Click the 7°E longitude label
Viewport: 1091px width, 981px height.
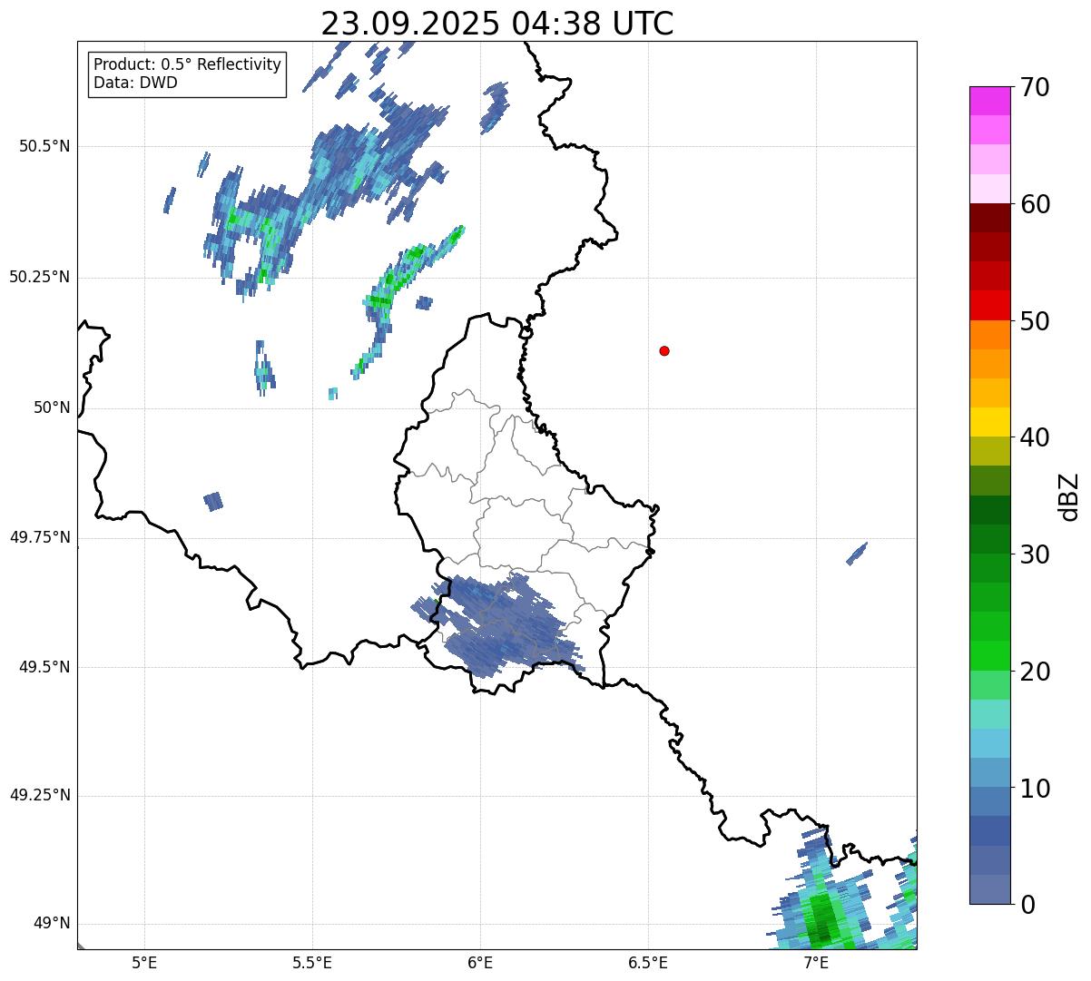tap(816, 962)
